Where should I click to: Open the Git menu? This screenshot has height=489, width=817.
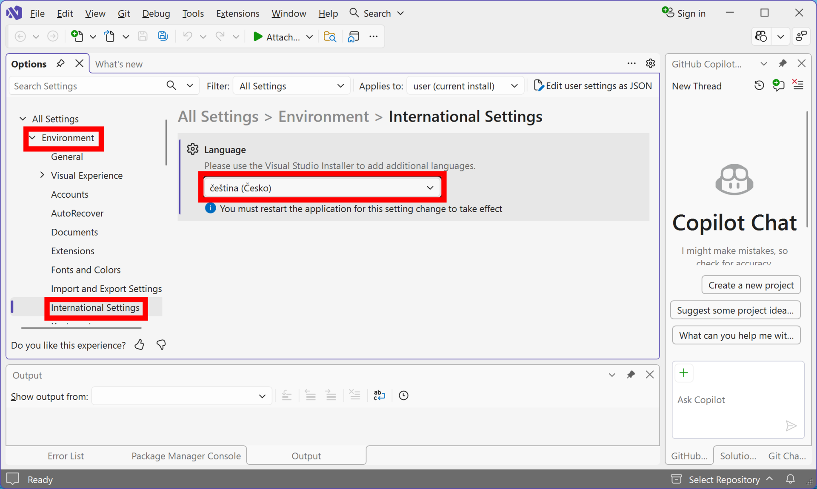click(124, 13)
